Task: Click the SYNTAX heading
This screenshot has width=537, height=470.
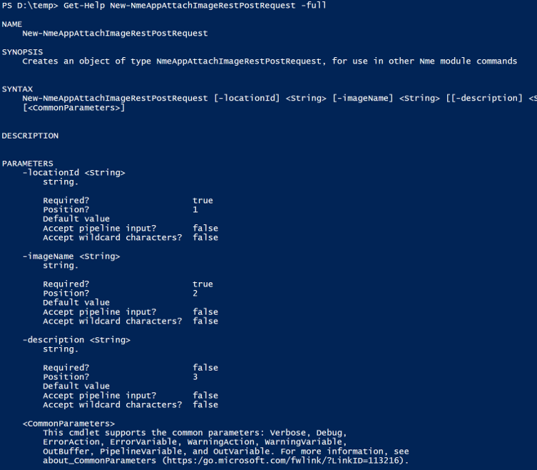Action: point(17,89)
